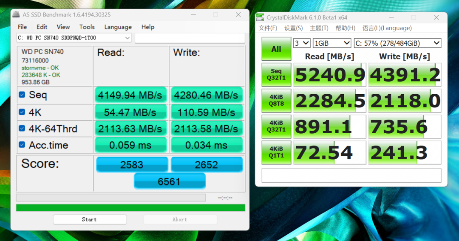
Task: Click the write score 2652
Action: [207, 165]
